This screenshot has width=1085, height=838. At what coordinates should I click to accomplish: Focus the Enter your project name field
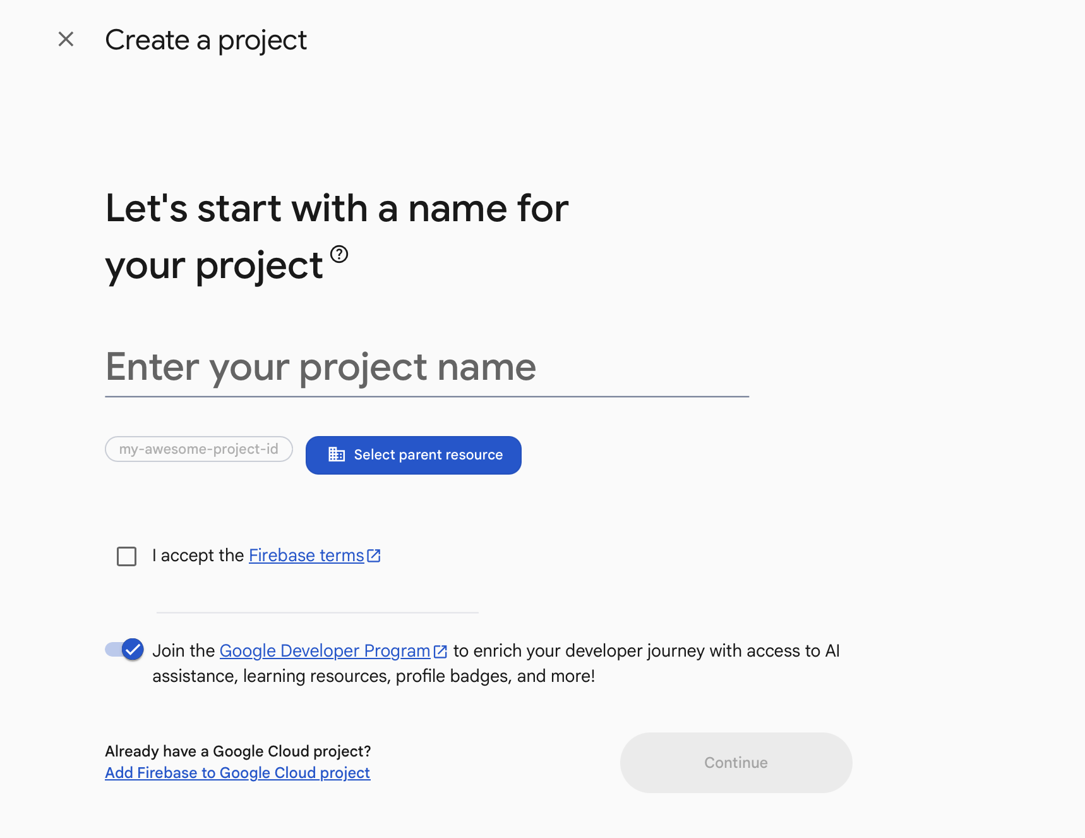(x=427, y=368)
